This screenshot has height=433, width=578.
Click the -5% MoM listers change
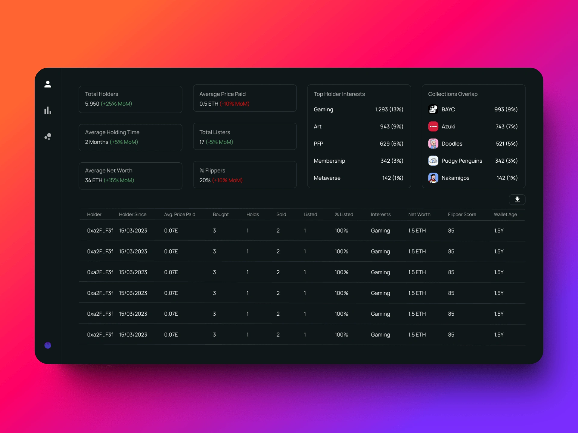pyautogui.click(x=219, y=142)
